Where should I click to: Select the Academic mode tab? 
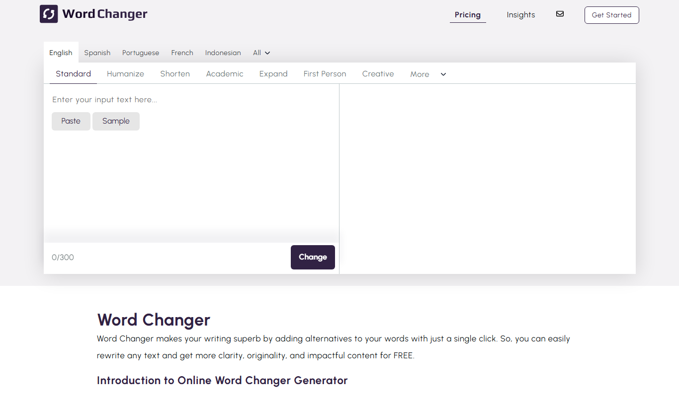tap(225, 73)
